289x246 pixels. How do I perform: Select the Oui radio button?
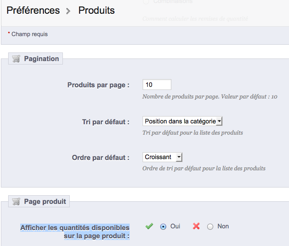pos(163,227)
